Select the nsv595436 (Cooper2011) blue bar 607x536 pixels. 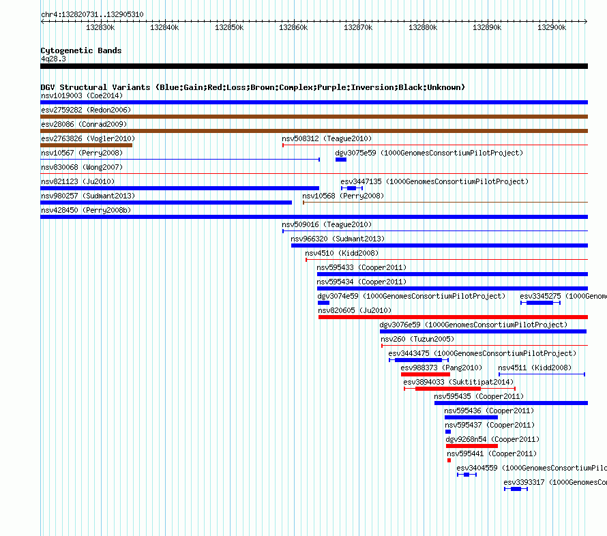471,417
